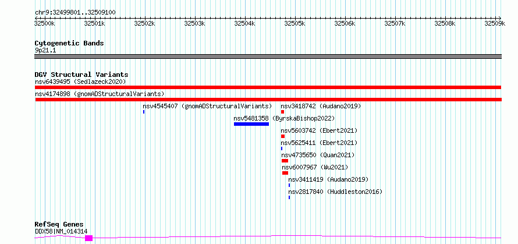Open the nsv2817840 (Huddleston2016) label
This screenshot has width=518, height=244.
click(335, 192)
